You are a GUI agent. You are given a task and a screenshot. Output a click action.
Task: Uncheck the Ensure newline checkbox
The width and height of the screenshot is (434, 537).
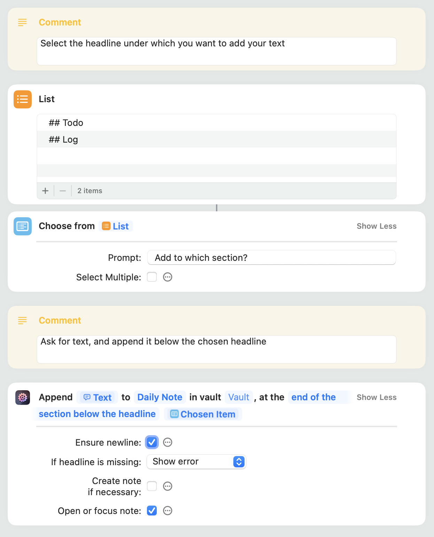152,443
